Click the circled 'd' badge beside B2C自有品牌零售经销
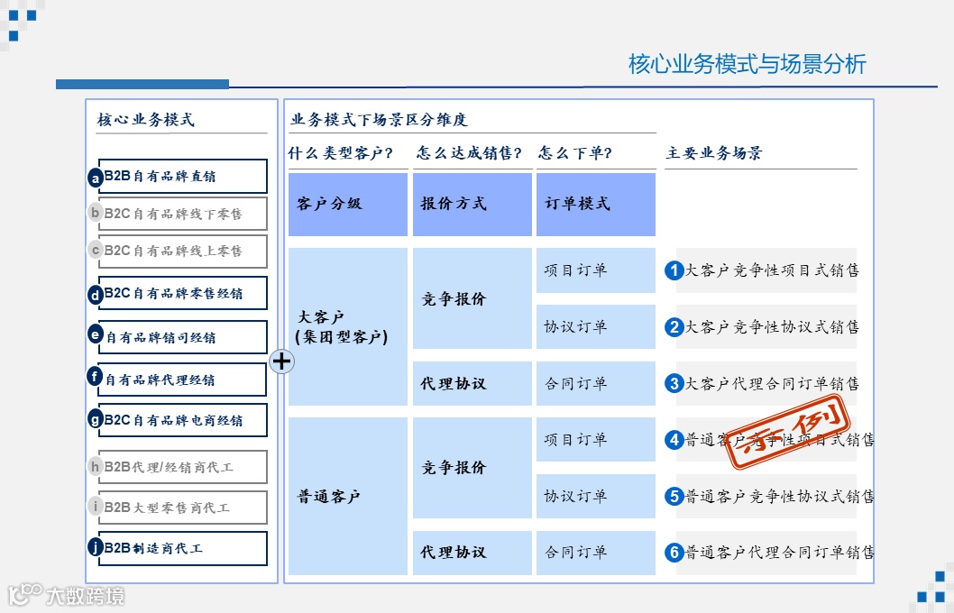Screen dimensions: 954x613 96,296
